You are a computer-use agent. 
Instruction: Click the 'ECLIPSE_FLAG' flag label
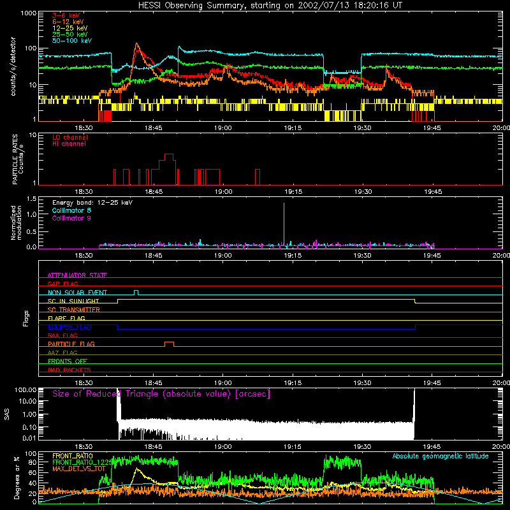tap(69, 327)
